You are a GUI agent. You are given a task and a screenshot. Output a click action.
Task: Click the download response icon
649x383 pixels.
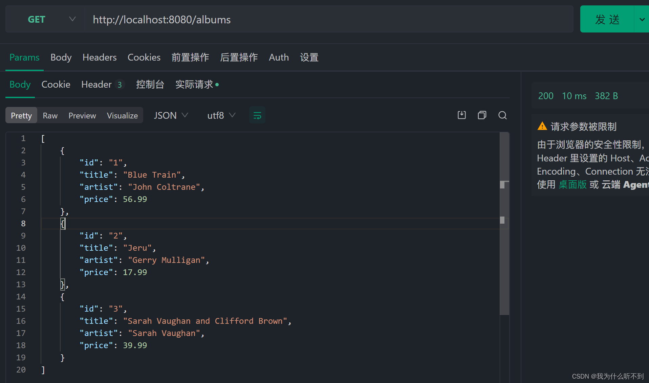[462, 115]
